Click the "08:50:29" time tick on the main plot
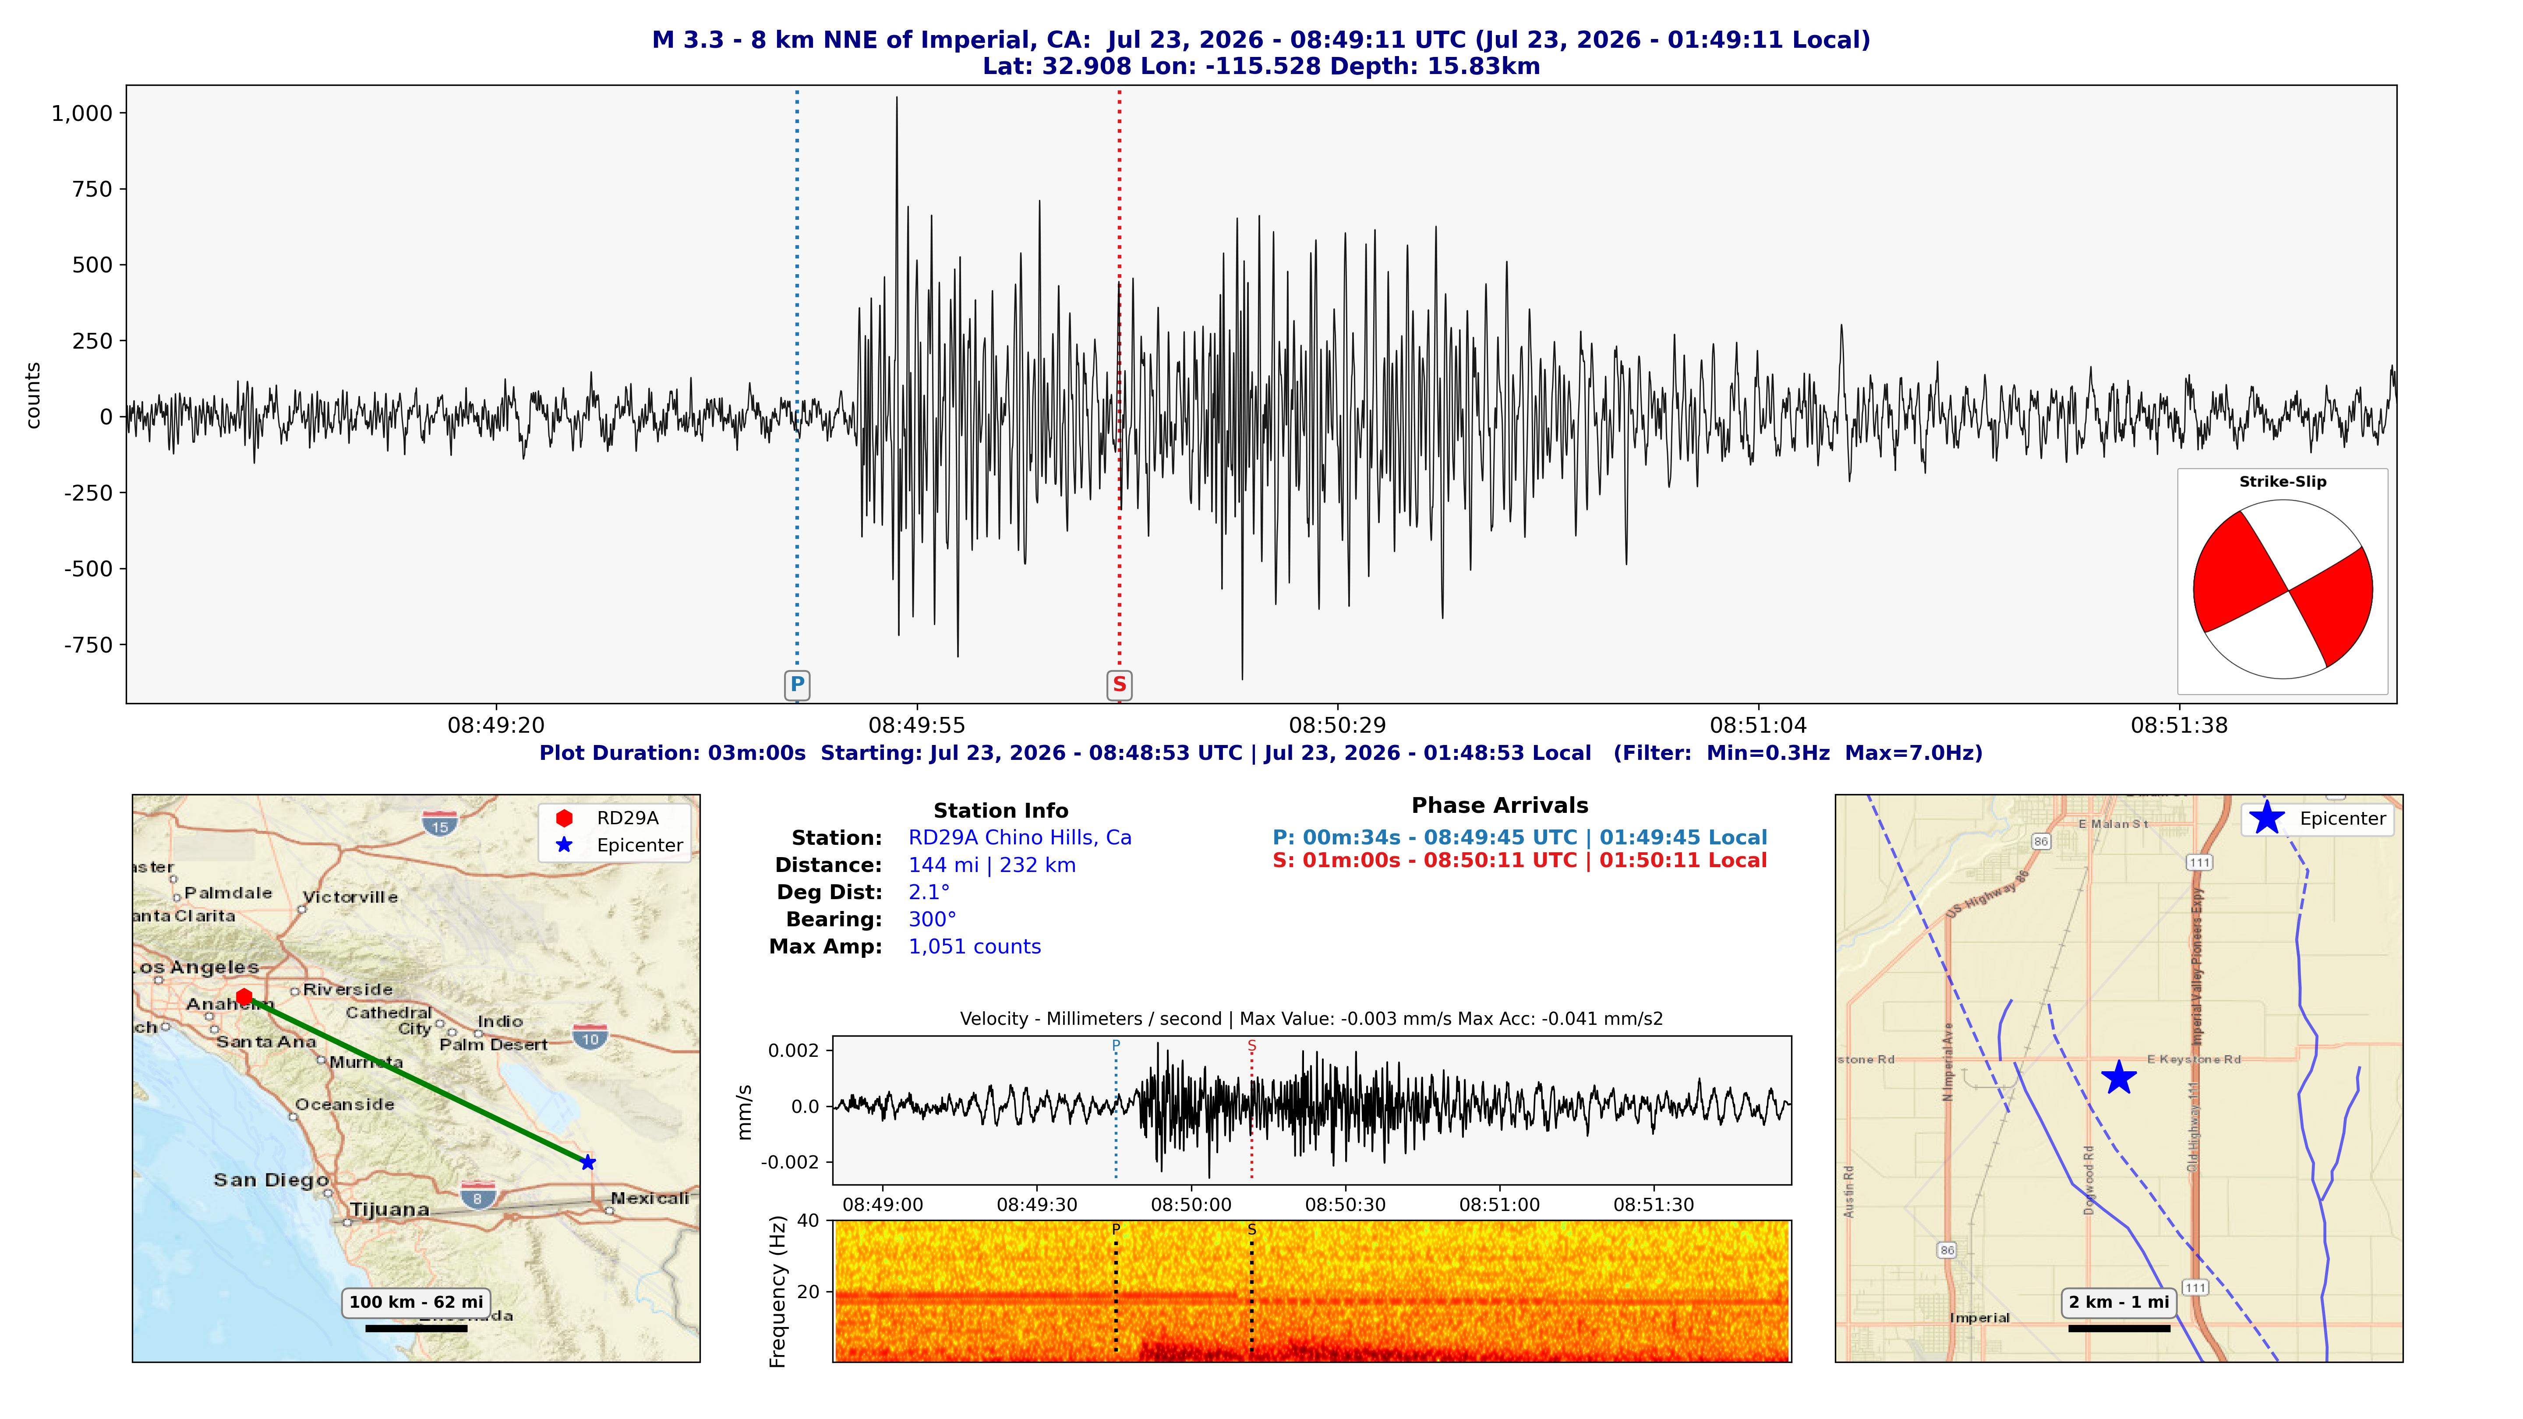 [x=1338, y=726]
